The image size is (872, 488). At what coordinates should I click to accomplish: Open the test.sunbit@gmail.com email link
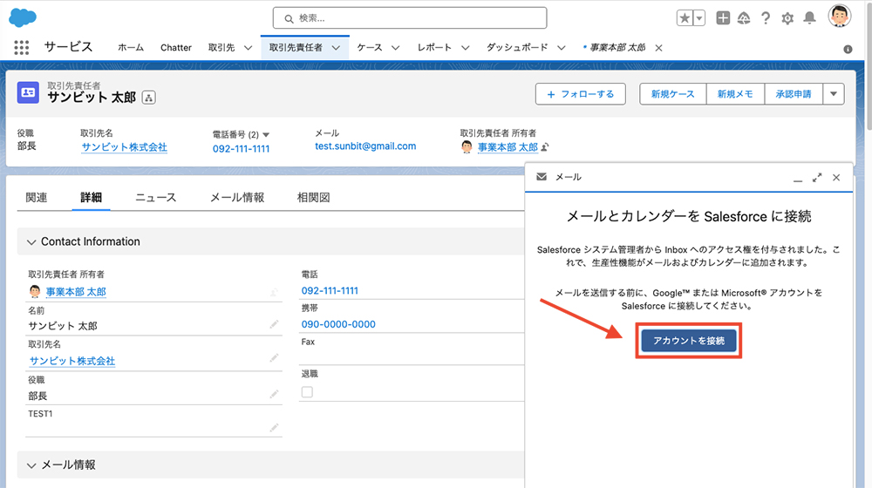coord(365,146)
